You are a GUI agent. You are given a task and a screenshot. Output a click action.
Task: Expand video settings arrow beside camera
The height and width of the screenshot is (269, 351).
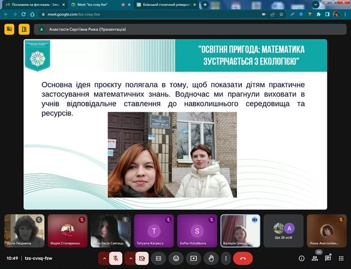(131, 258)
